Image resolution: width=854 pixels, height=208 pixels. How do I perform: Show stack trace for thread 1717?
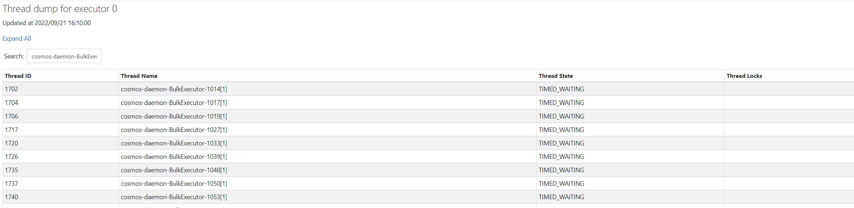point(174,129)
